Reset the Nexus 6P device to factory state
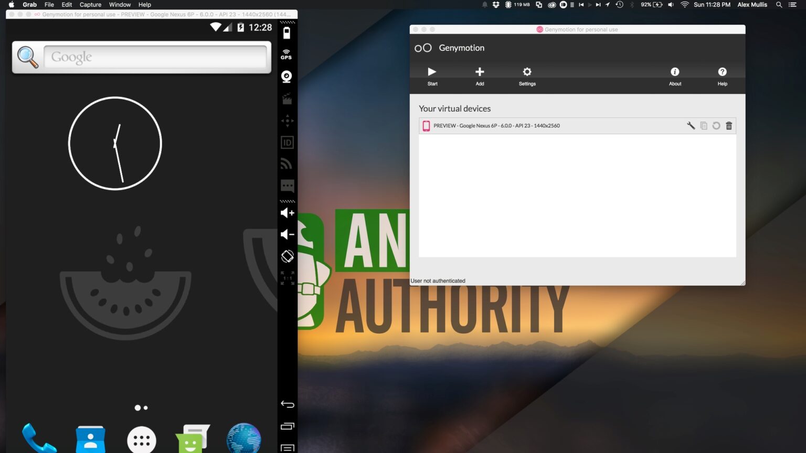 [x=716, y=126]
